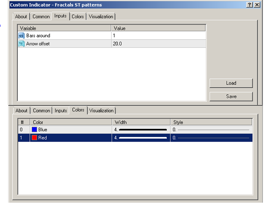Click the Bars around integer variable icon
The image size is (271, 203).
(22, 36)
